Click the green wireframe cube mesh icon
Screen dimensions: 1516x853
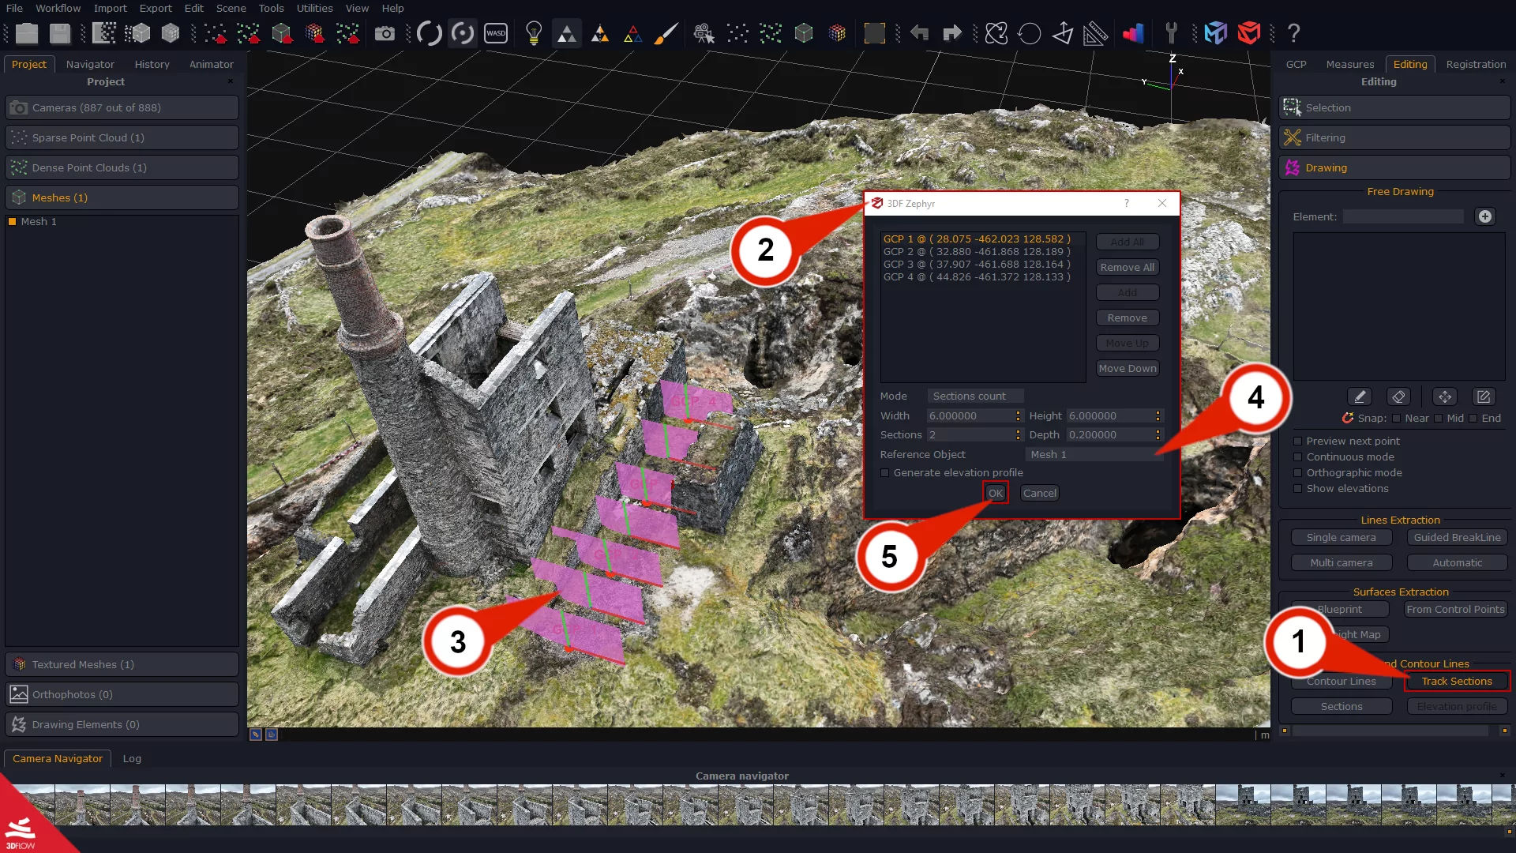[804, 33]
